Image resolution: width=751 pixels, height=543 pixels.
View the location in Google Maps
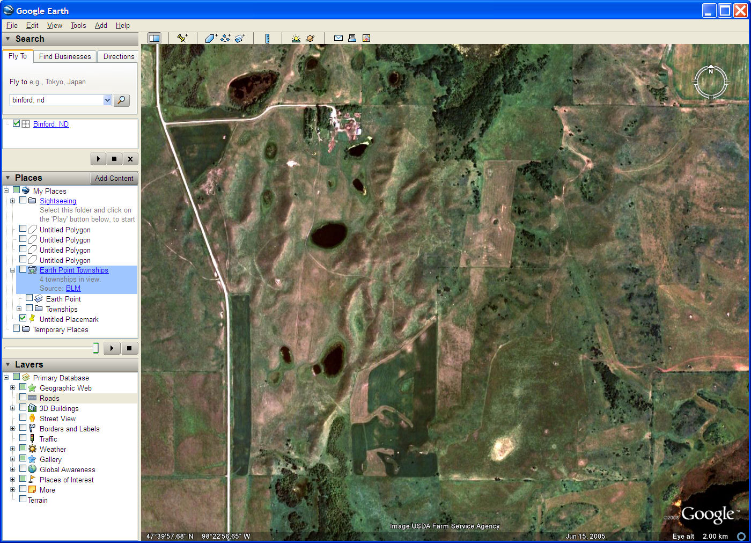pos(366,38)
